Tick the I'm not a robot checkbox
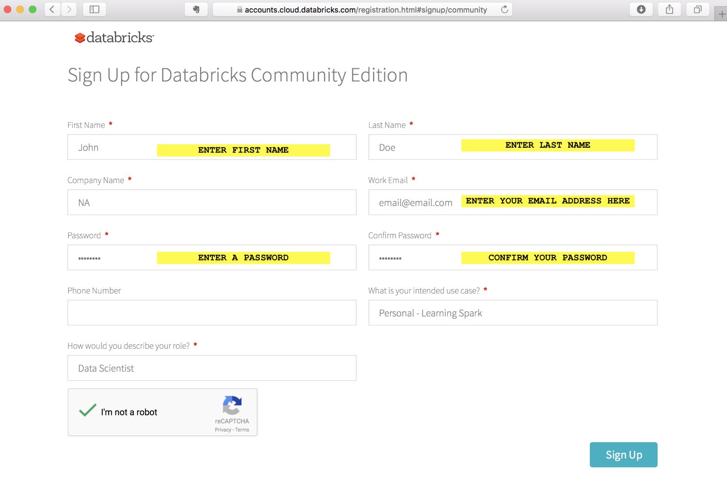727x478 pixels. (88, 411)
